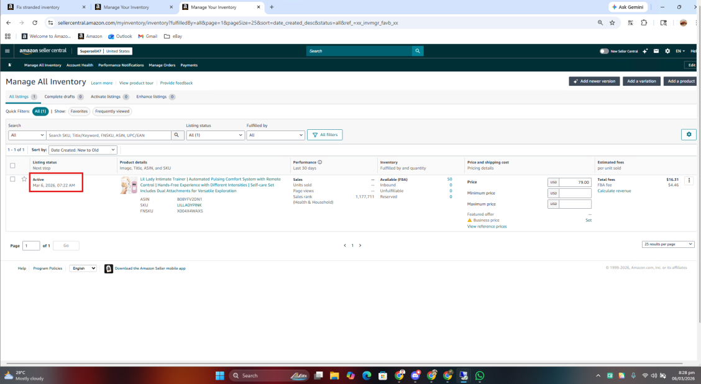Open the Chrome profile avatar

683,23
